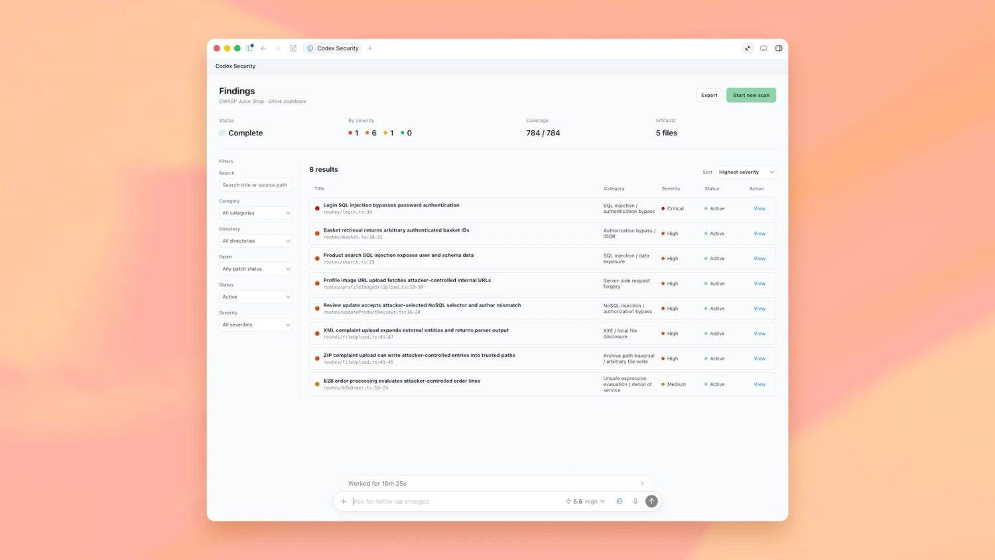The height and width of the screenshot is (560, 995).
Task: Click the send arrow button
Action: (x=651, y=502)
